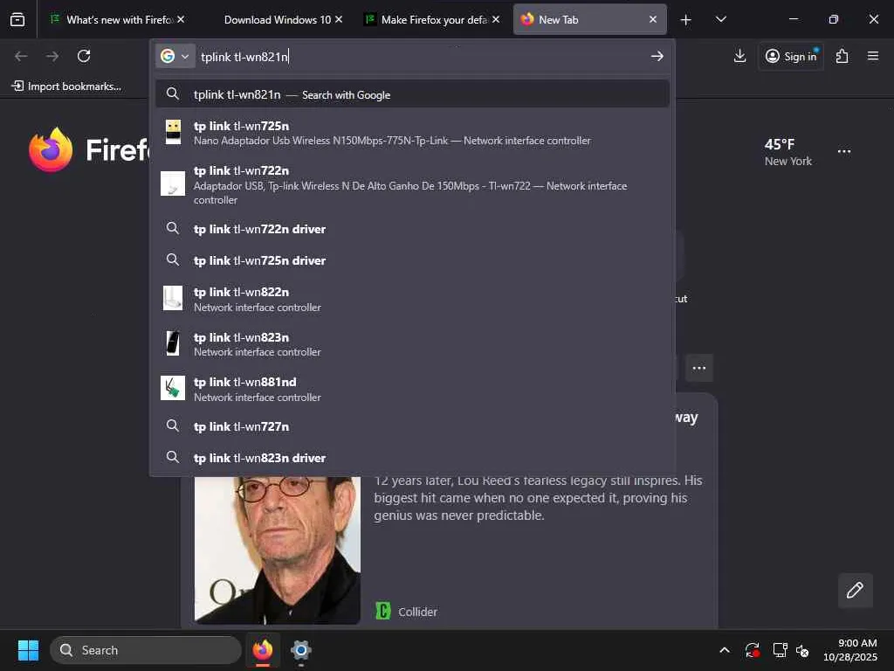Go forward with the forward arrow
The height and width of the screenshot is (671, 894).
[52, 56]
